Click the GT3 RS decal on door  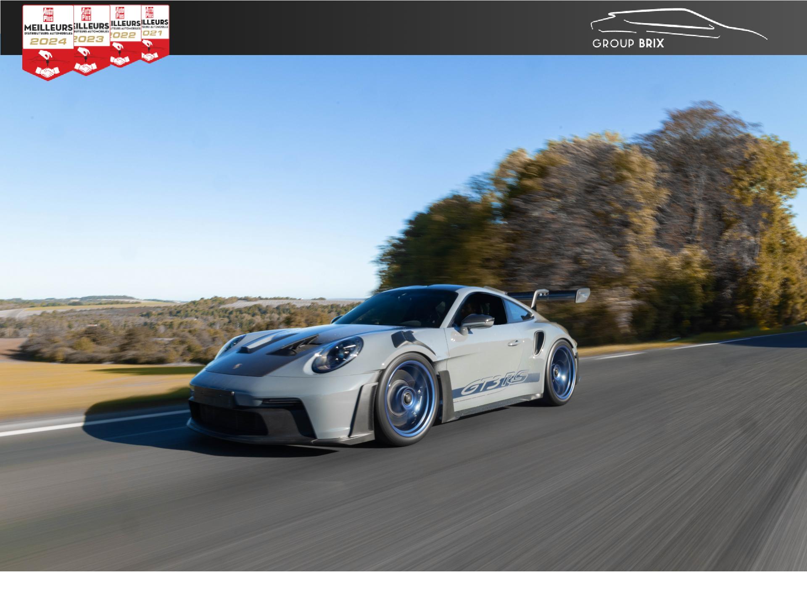point(494,384)
